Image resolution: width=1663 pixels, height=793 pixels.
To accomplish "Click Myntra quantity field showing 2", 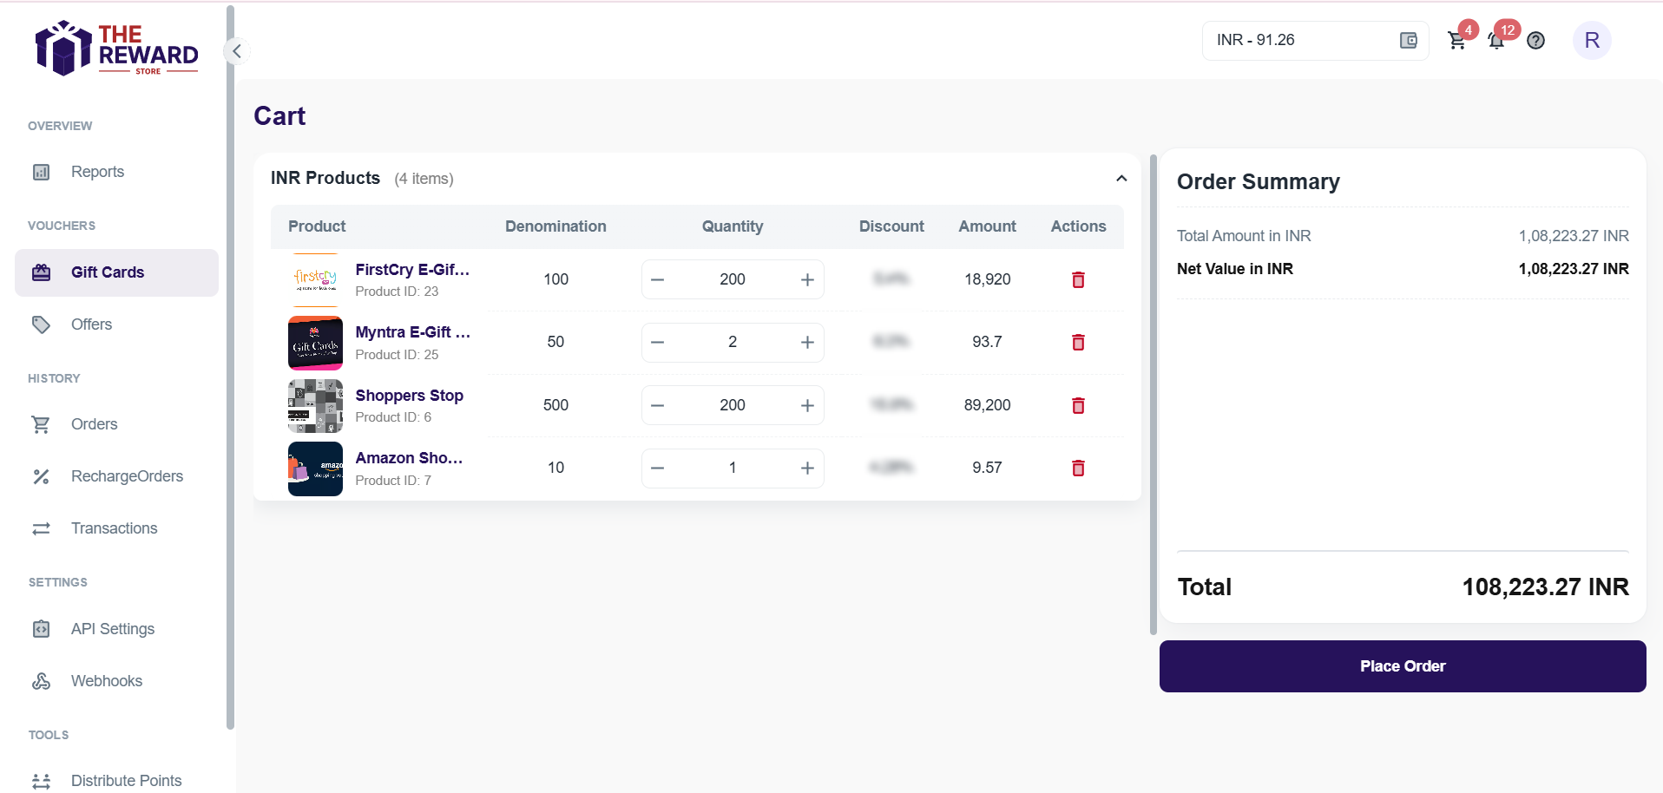I will [733, 342].
